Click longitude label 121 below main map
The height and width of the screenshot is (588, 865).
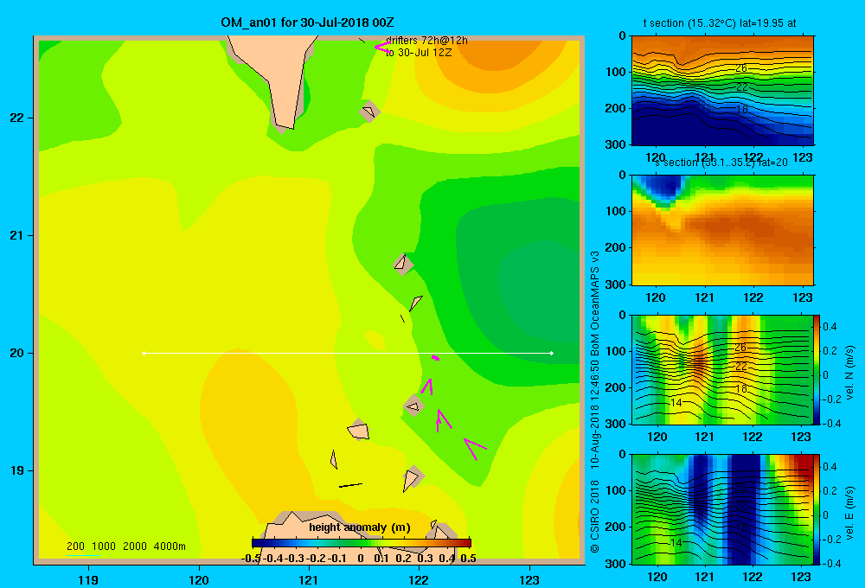309,579
